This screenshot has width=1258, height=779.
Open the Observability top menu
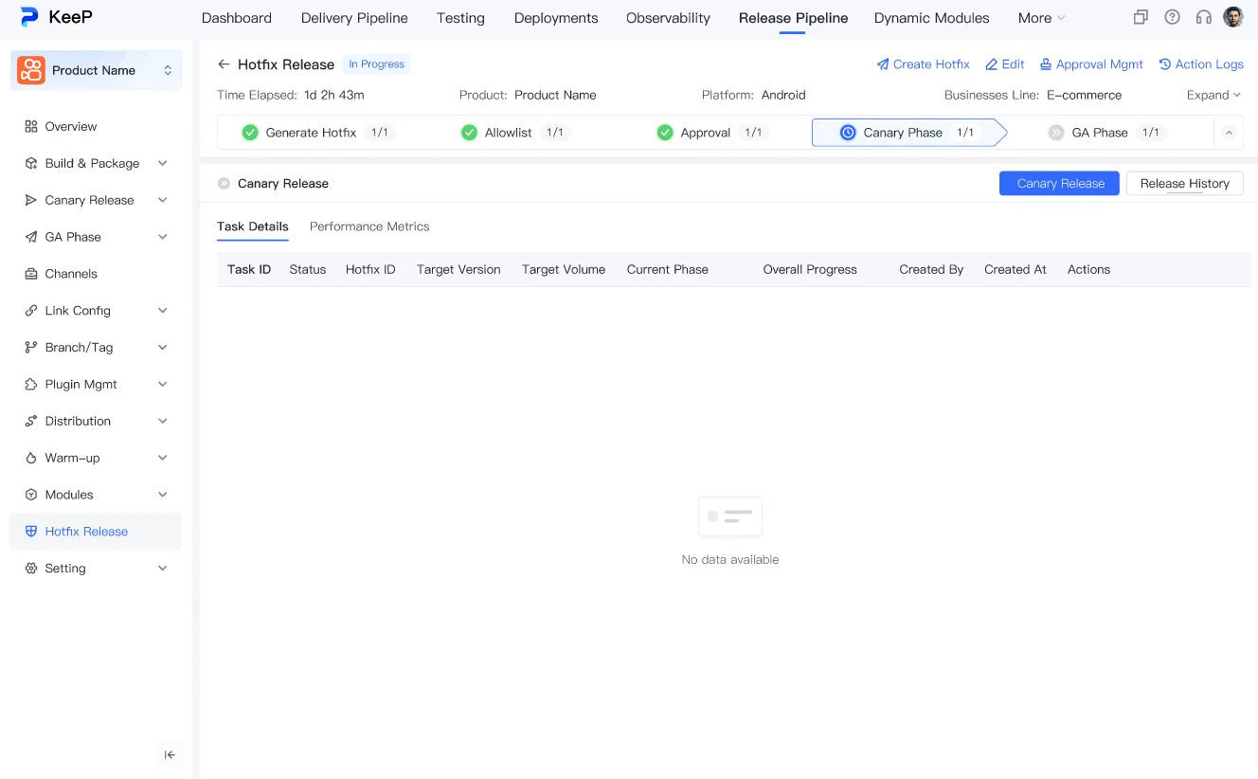(668, 18)
